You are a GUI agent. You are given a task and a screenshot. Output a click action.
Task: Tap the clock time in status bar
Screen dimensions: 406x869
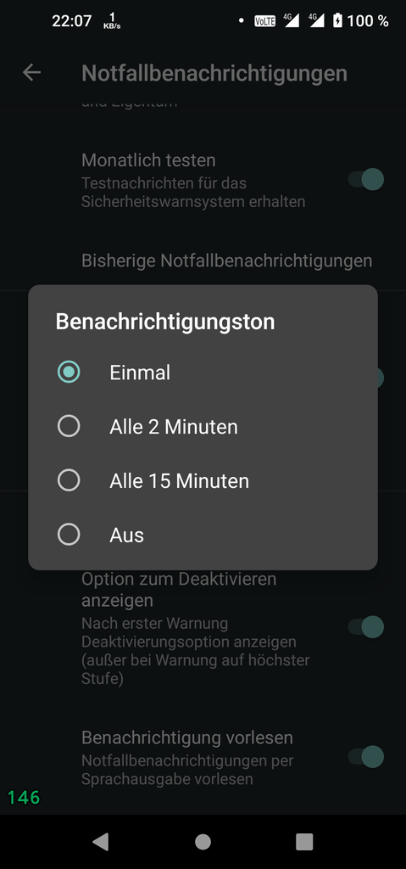click(71, 21)
